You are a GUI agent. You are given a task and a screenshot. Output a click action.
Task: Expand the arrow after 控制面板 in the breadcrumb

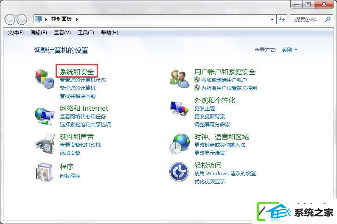point(77,20)
